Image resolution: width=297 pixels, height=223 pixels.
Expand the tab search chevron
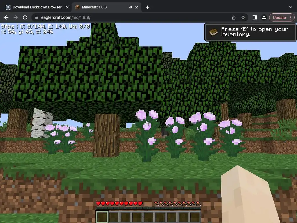(291, 7)
